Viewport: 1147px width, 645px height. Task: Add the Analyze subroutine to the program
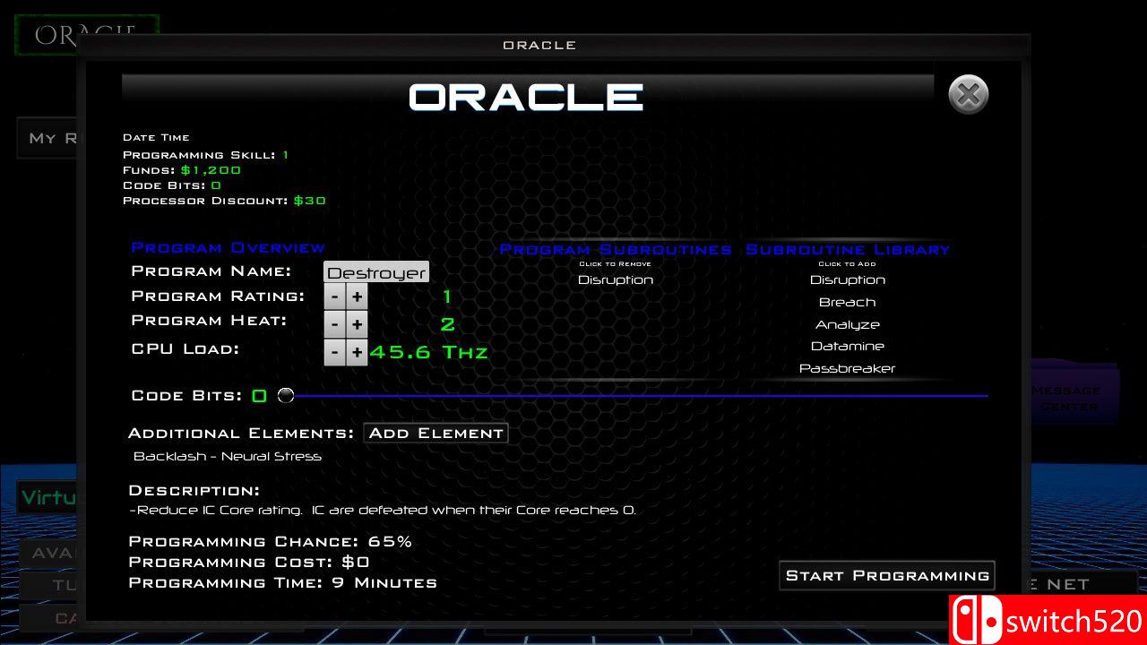click(847, 324)
